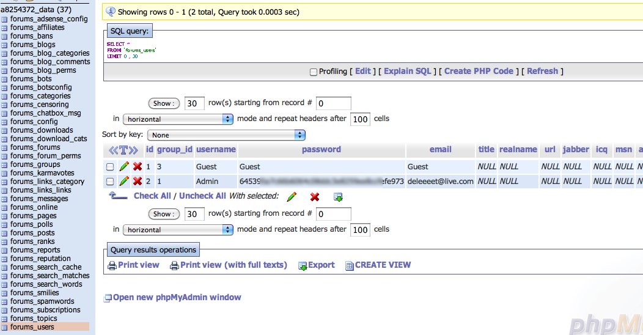Sort by the username column header
The image size is (643, 335).
[x=216, y=149]
